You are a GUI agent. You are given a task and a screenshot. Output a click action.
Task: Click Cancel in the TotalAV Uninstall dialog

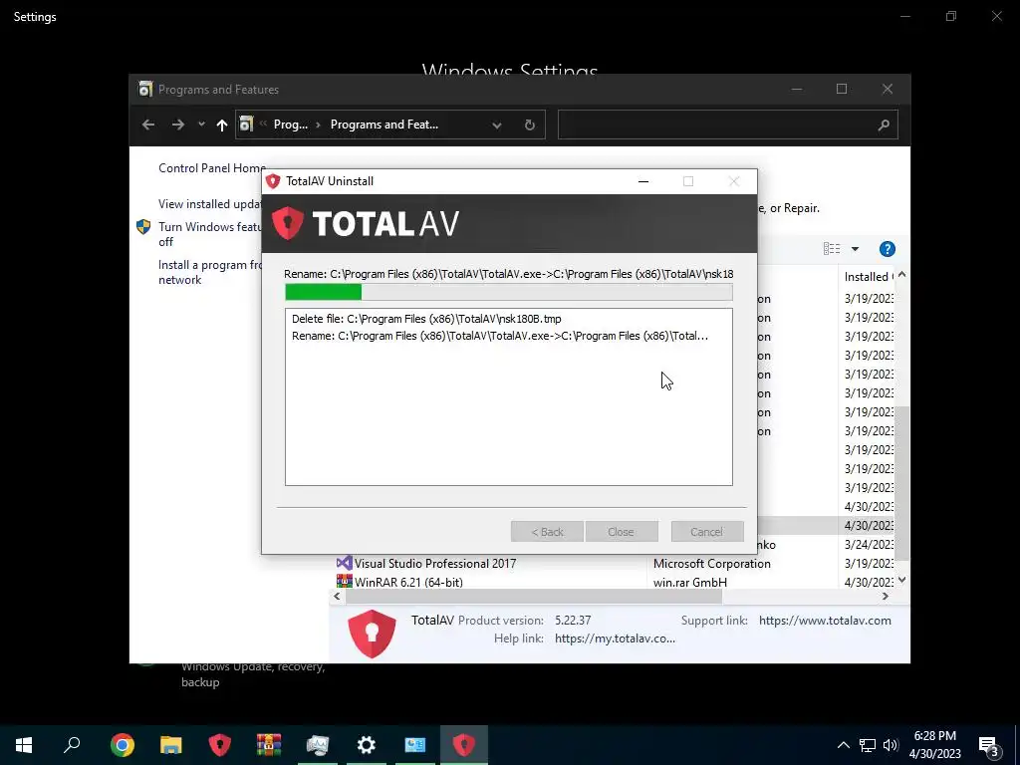click(707, 532)
